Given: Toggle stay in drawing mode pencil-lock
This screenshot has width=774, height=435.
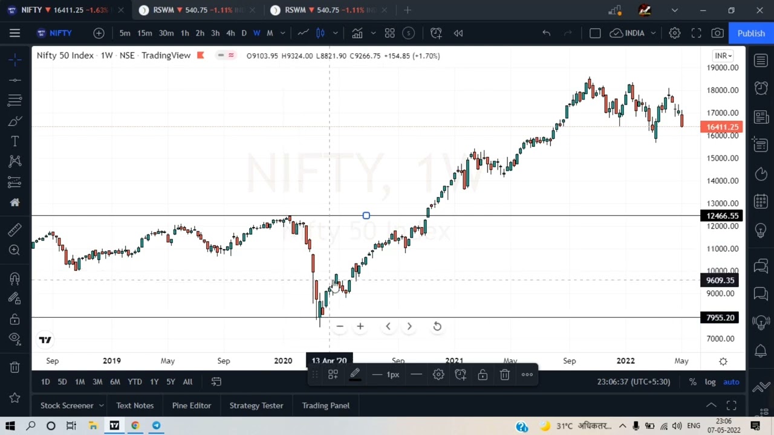Looking at the screenshot, I should tap(15, 298).
